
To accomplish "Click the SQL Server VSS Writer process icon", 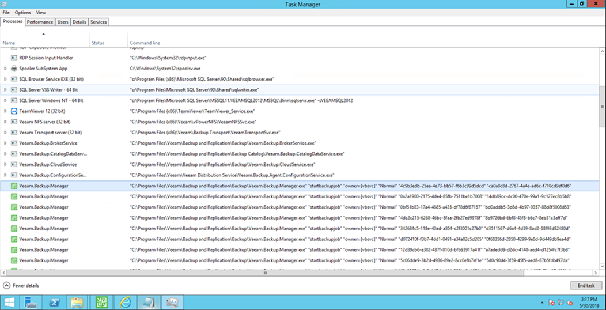I will click(x=15, y=90).
